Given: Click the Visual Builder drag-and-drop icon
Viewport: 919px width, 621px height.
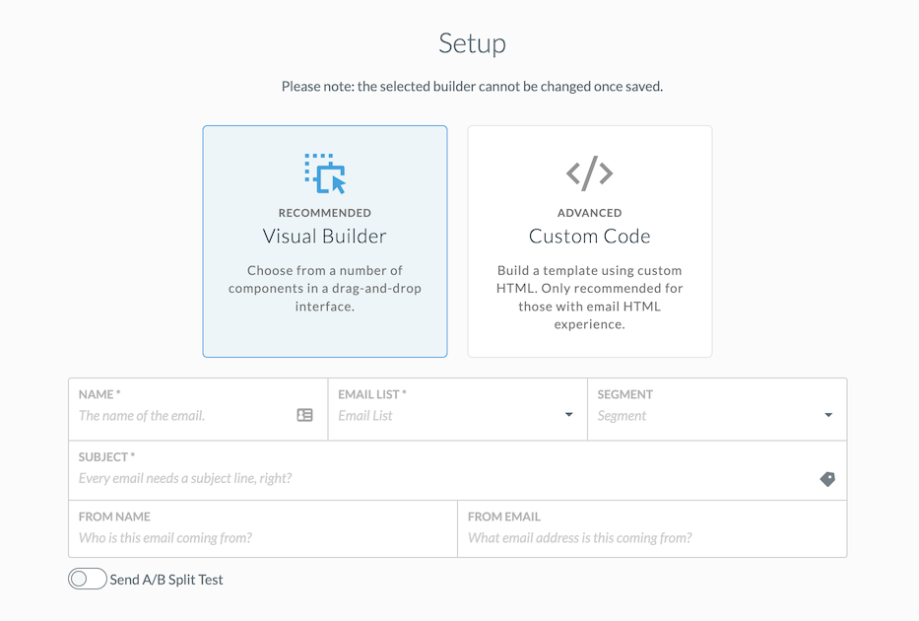Looking at the screenshot, I should tap(325, 173).
